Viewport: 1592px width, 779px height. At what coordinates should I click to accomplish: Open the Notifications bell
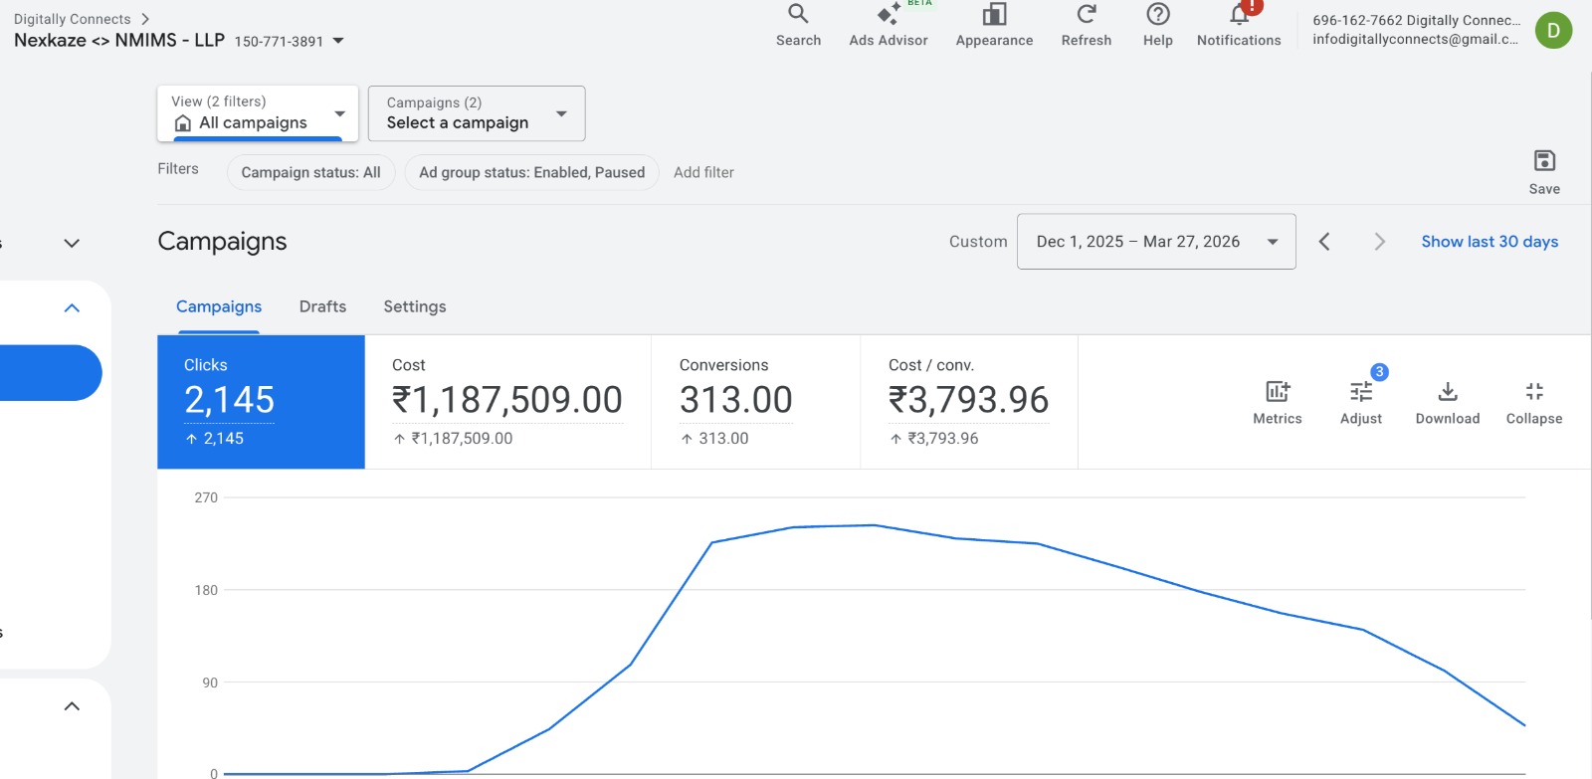[x=1239, y=26]
